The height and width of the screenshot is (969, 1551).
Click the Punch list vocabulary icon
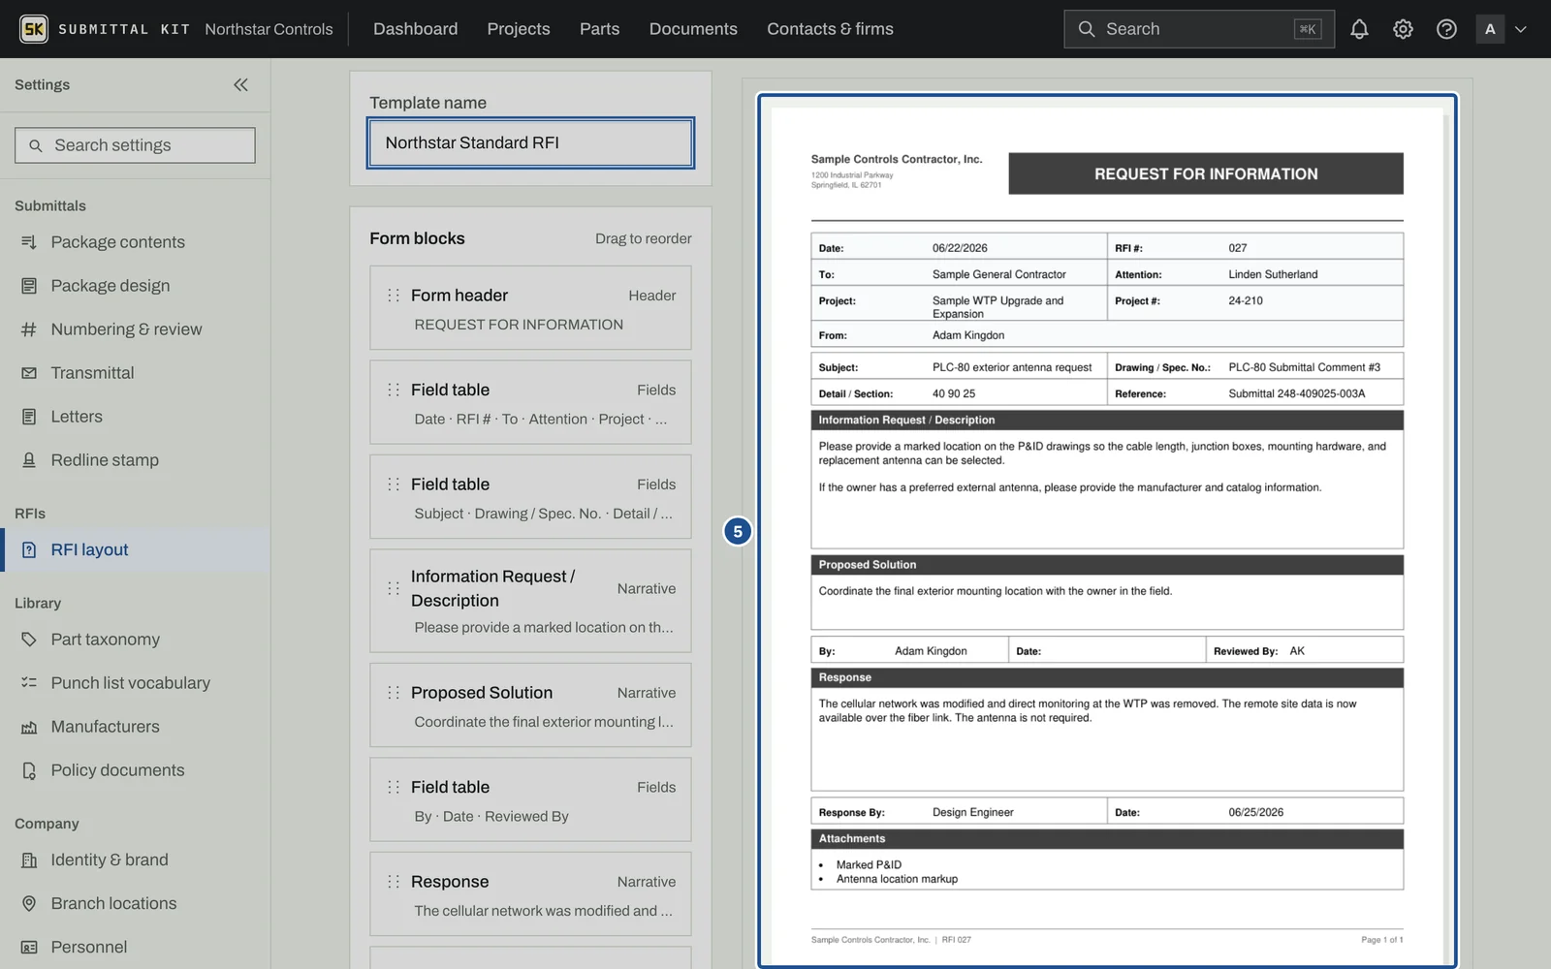[29, 683]
